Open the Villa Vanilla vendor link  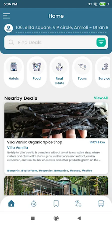click(18, 148)
